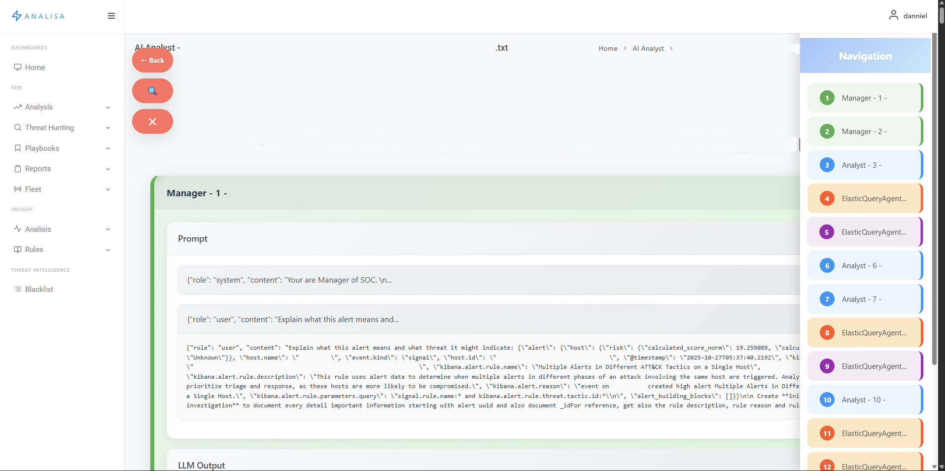Expand the Analisa insight chevron
This screenshot has width=945, height=471.
[x=108, y=229]
